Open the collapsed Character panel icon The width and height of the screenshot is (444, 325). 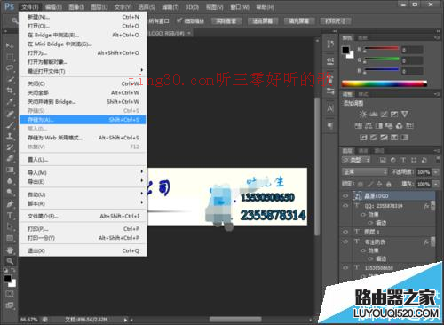(x=330, y=108)
